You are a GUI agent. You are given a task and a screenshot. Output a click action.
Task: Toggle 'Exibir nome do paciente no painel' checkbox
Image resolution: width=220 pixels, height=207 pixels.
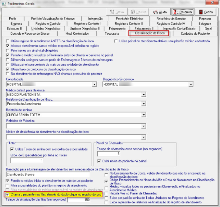99,161
